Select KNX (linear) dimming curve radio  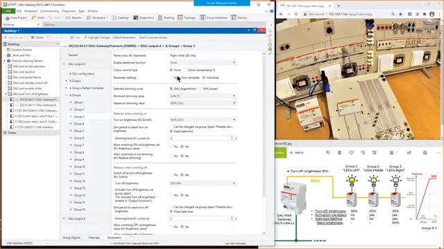(x=200, y=89)
